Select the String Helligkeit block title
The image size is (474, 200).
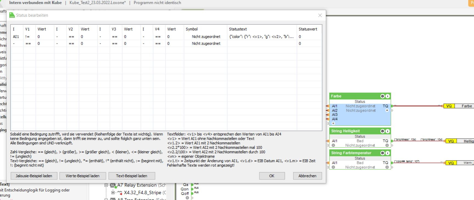coord(345,131)
